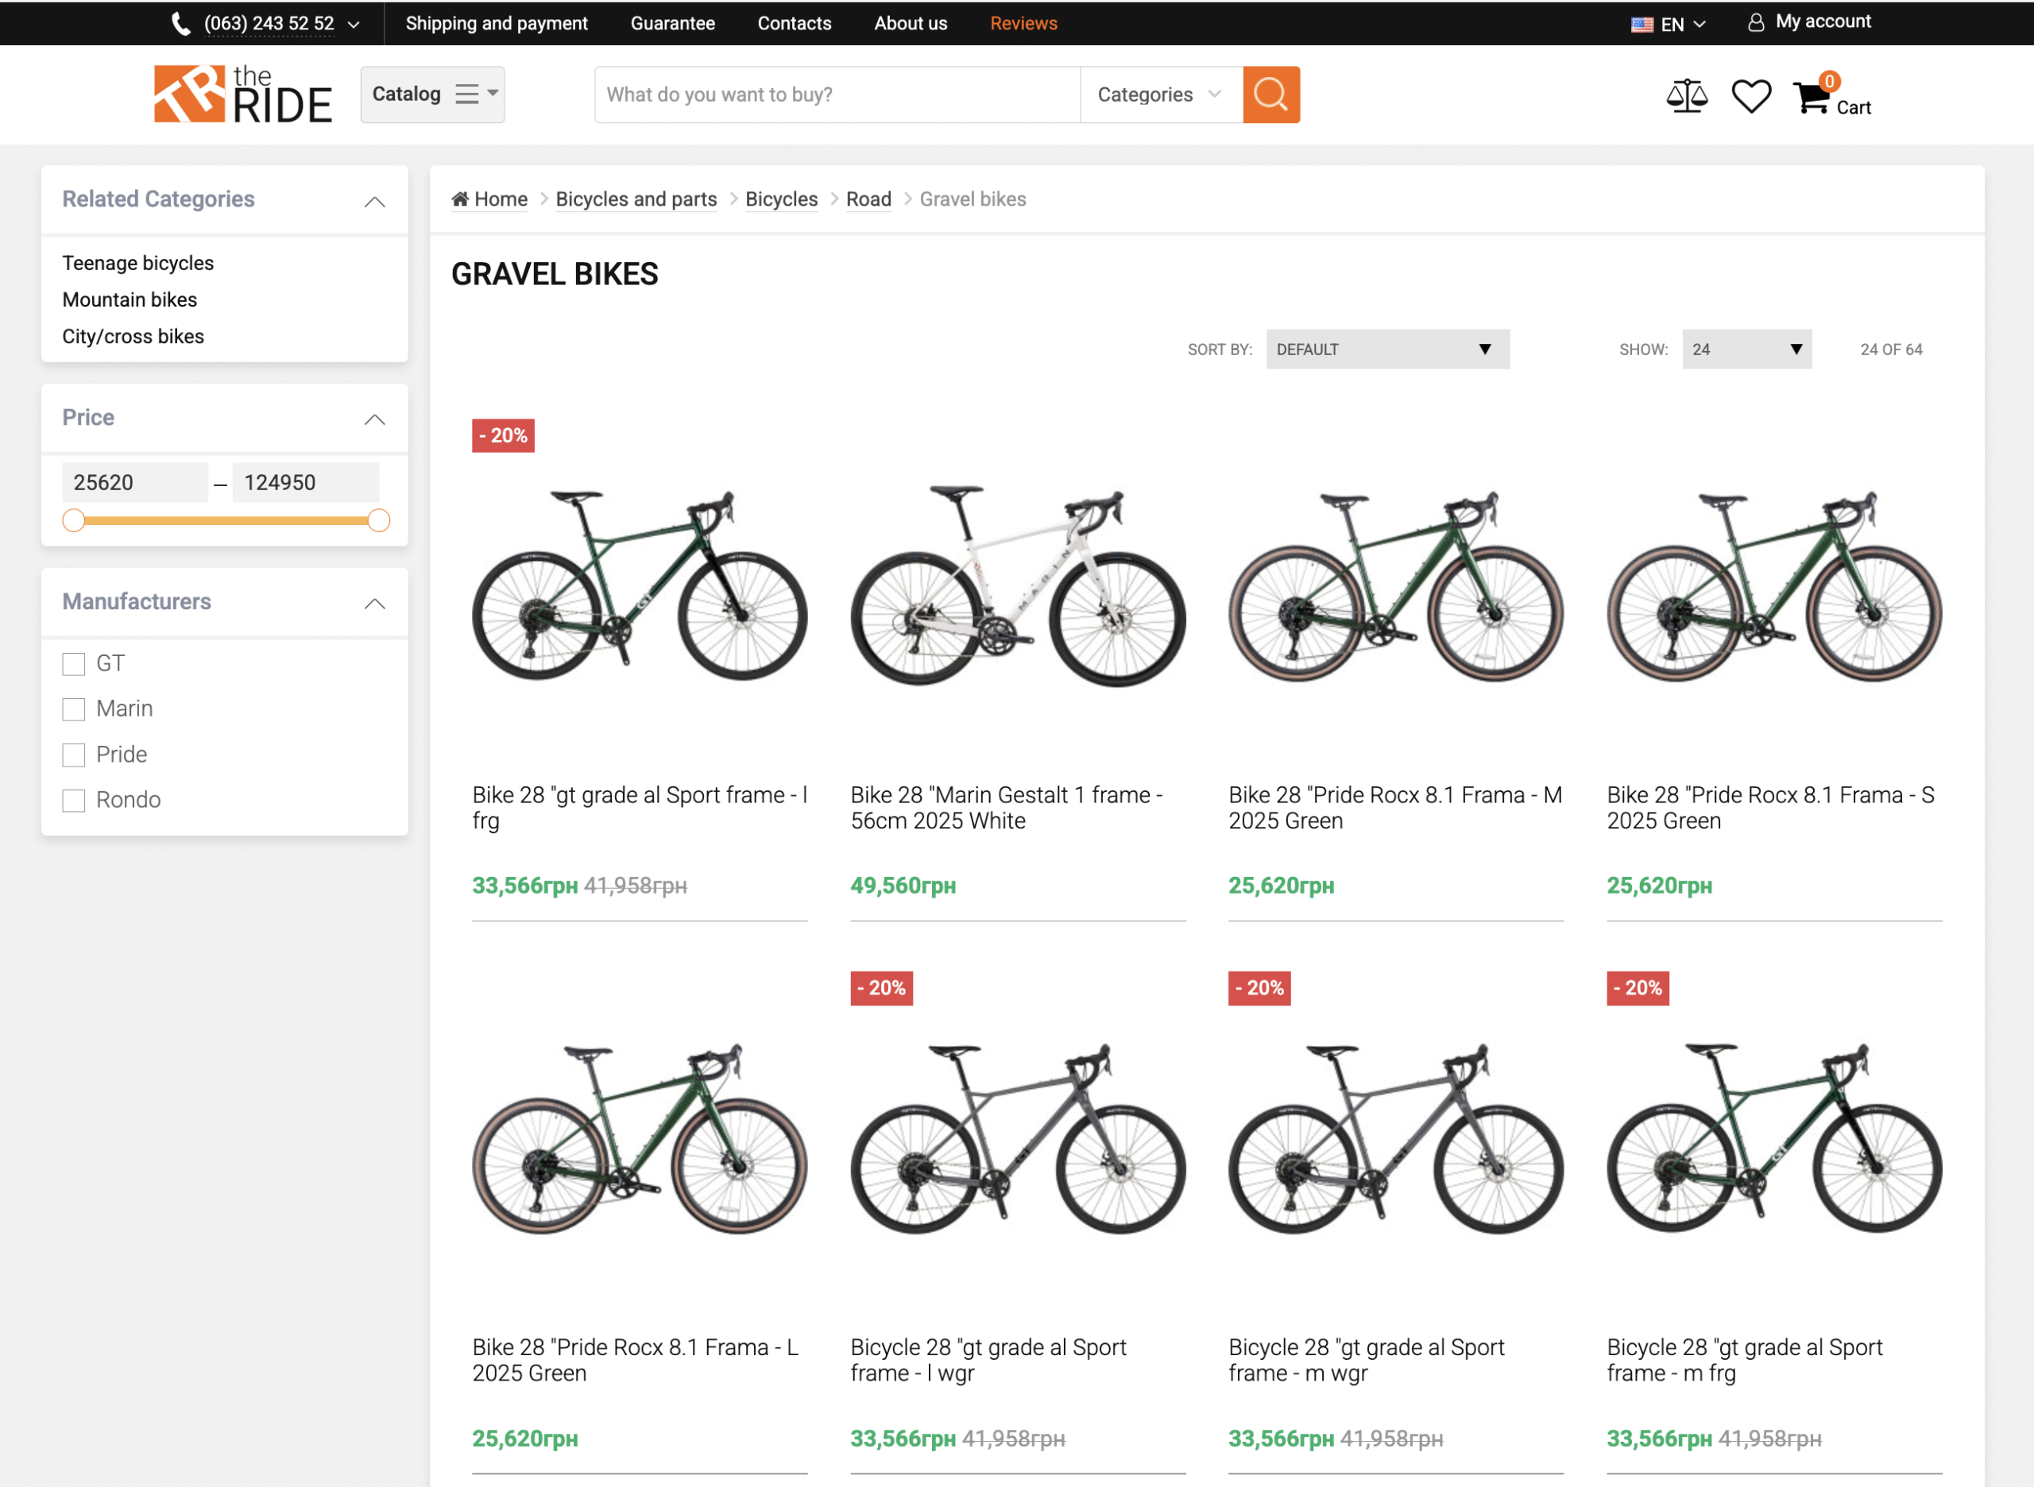Click the minimum price slider handle
This screenshot has width=2034, height=1487.
[74, 520]
